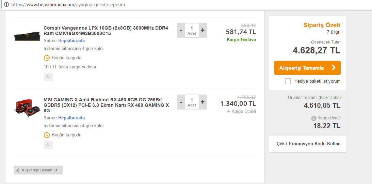372x184 pixels.
Task: Click the site info icon in address bar
Action: (x=7, y=4)
